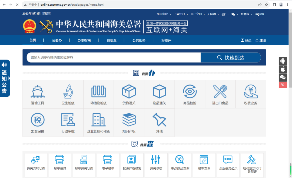Click the WeChat icon in the right sidebar
Viewport: 292px width, 178px height.
283,78
